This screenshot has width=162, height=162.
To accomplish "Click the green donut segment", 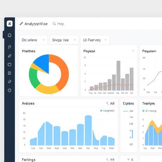I will [x=34, y=78].
